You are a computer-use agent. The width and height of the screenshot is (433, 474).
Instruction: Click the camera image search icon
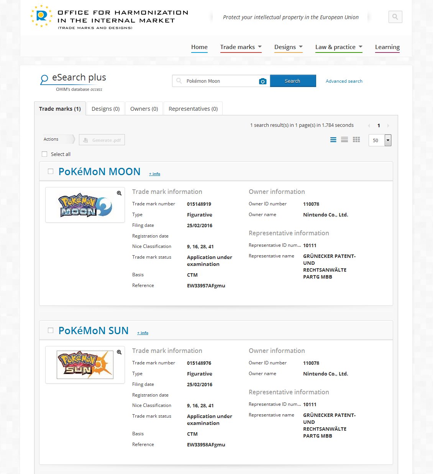pyautogui.click(x=262, y=81)
